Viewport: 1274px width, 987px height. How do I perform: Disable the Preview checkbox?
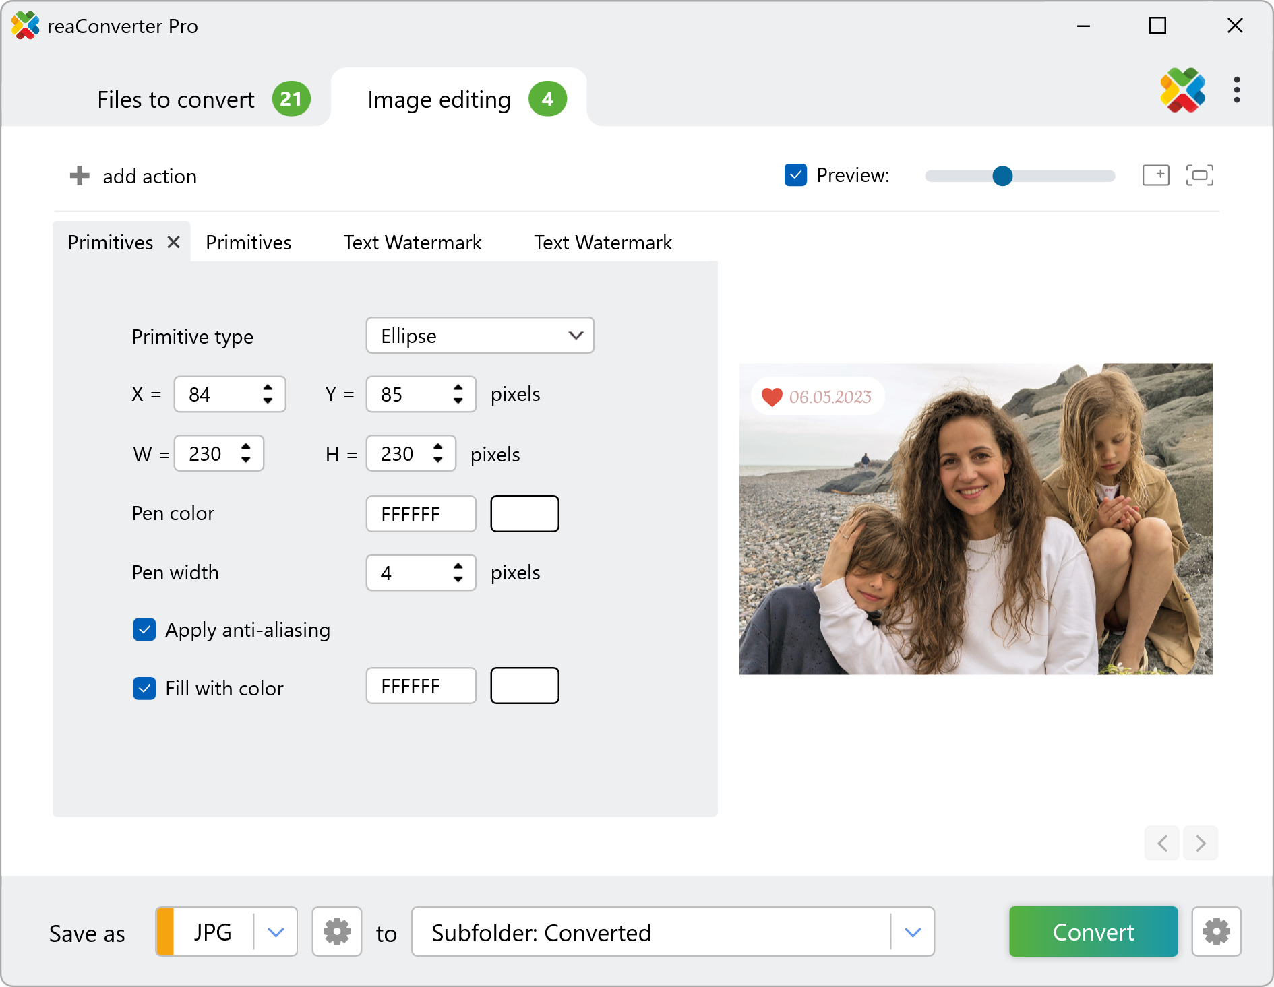click(795, 175)
